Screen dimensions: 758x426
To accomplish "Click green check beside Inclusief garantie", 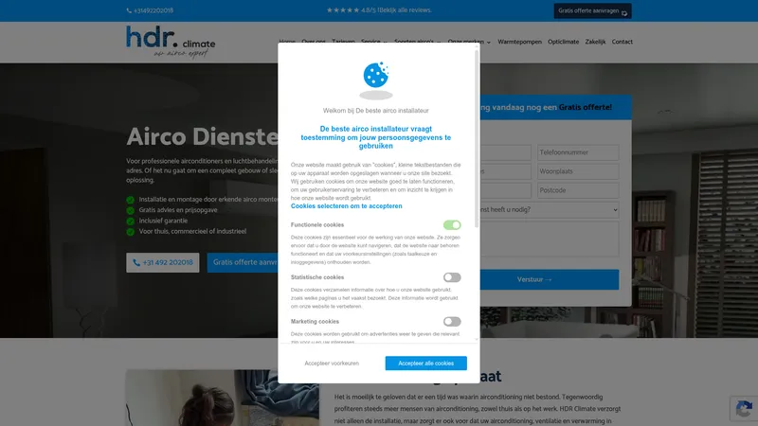I will click(x=130, y=222).
